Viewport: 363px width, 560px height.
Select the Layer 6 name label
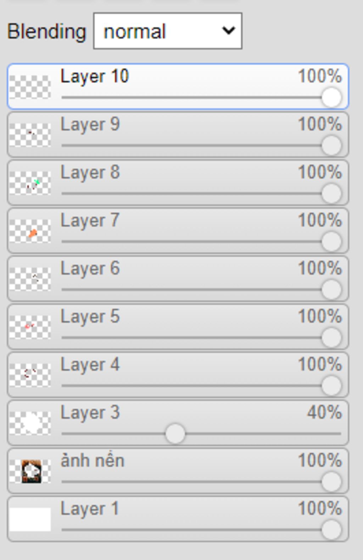pos(90,269)
